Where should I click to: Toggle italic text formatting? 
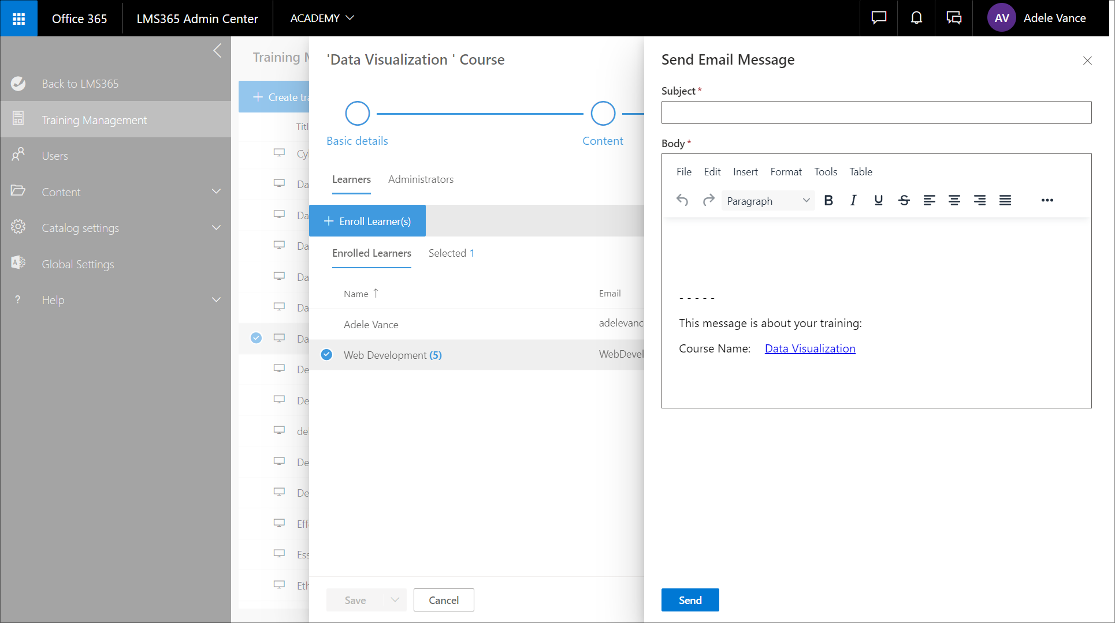pyautogui.click(x=853, y=200)
